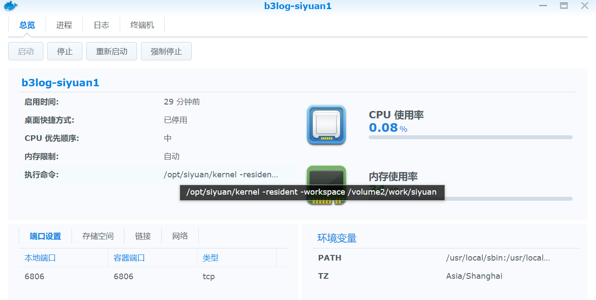
Task: Minimize the b3log-siyuan1 window
Action: point(543,6)
